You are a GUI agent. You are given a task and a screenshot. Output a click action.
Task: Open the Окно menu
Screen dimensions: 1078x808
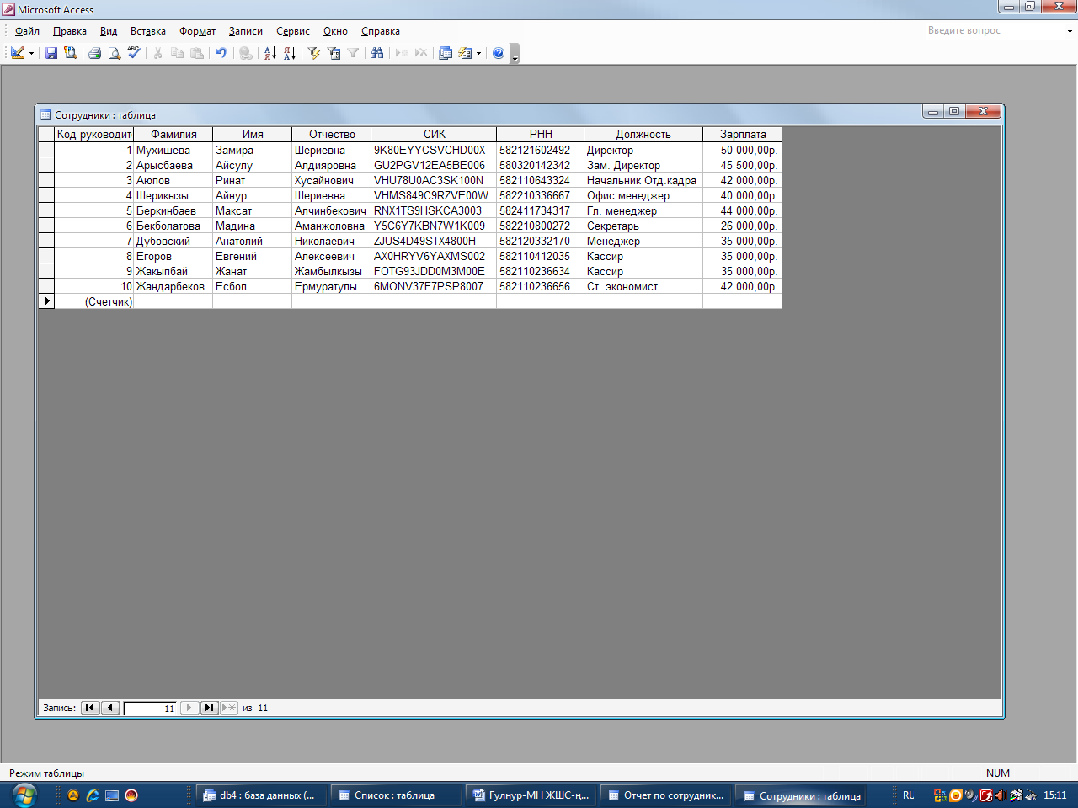pyautogui.click(x=335, y=31)
